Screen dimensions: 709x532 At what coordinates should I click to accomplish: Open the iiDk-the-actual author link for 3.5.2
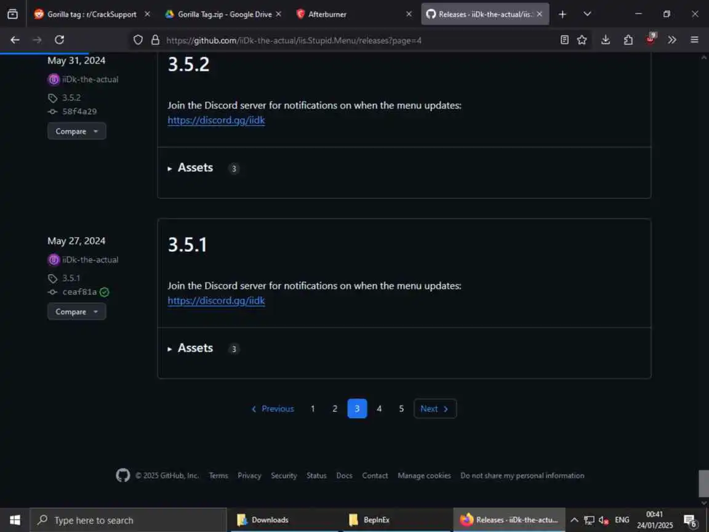[90, 79]
